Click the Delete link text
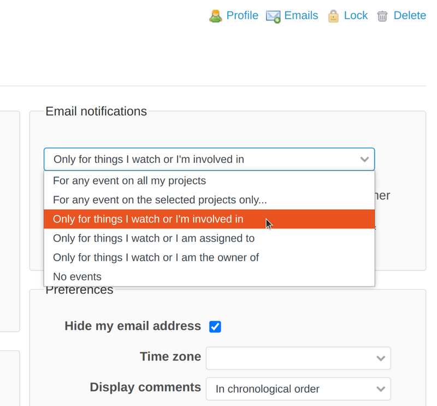 click(410, 16)
